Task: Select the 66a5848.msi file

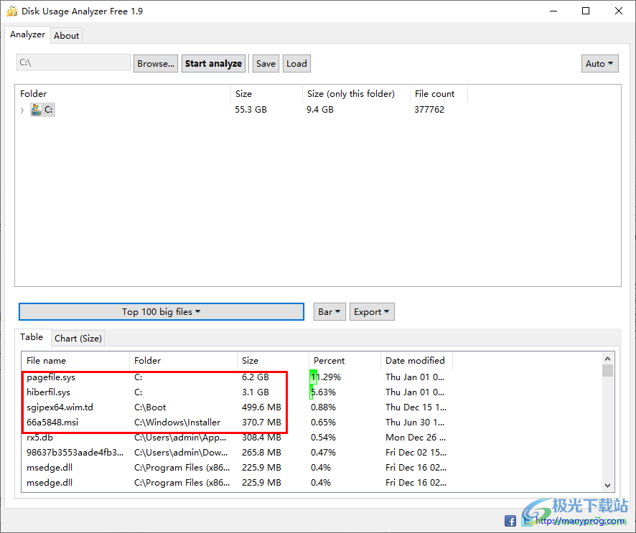Action: tap(52, 422)
